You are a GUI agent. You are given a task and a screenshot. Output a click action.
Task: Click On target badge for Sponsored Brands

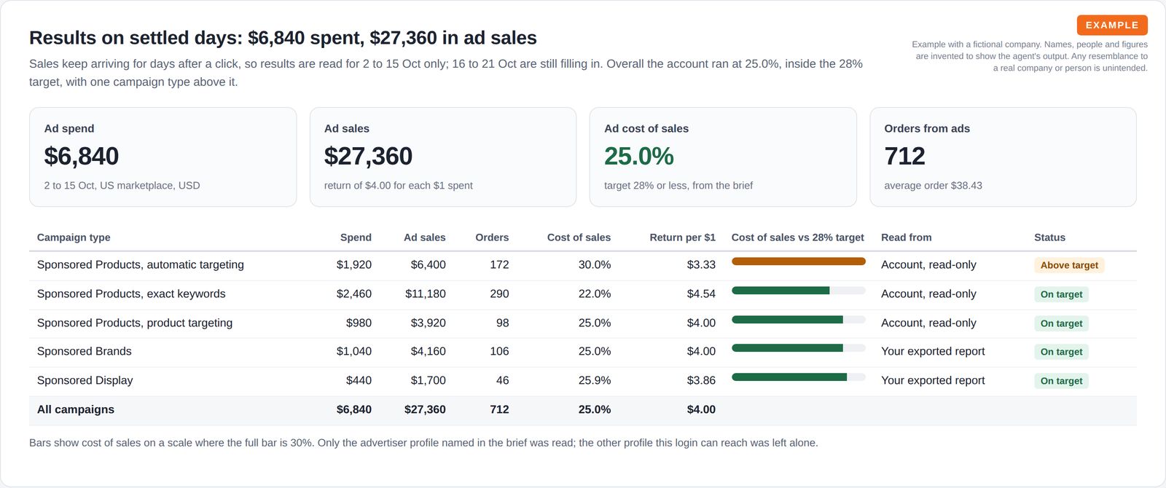coord(1061,352)
